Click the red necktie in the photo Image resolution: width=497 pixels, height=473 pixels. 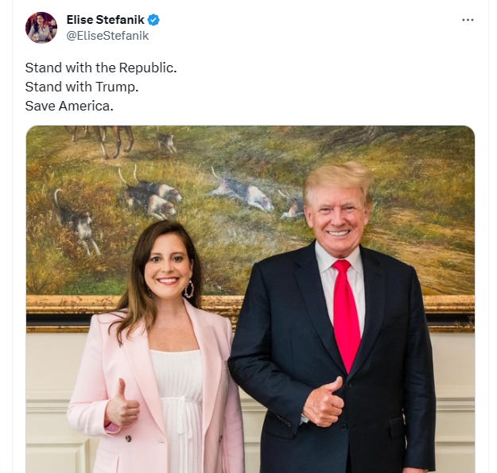point(346,314)
